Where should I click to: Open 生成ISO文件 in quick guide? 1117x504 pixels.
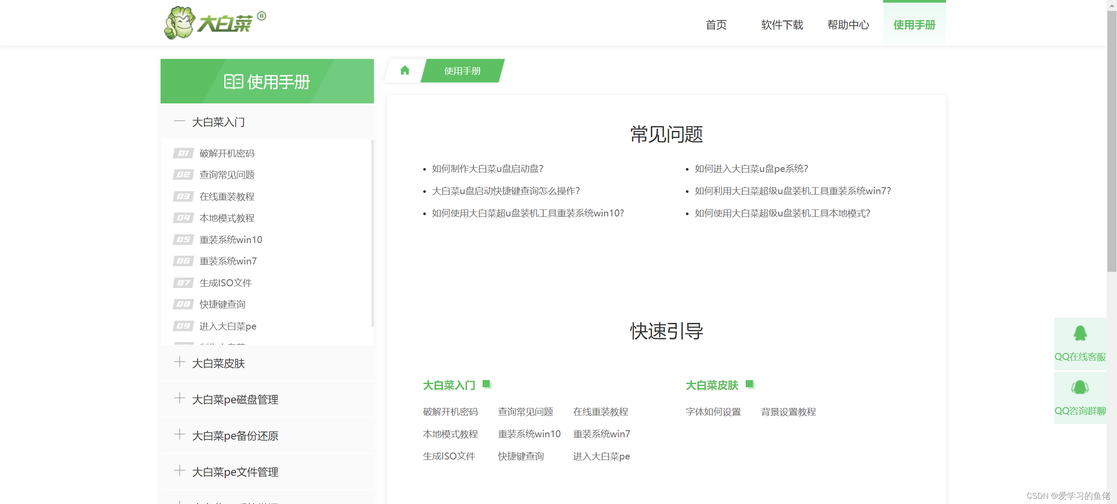coord(449,456)
